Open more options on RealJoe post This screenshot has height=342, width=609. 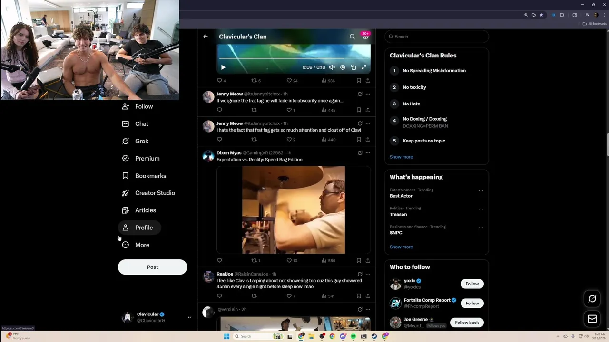(368, 274)
